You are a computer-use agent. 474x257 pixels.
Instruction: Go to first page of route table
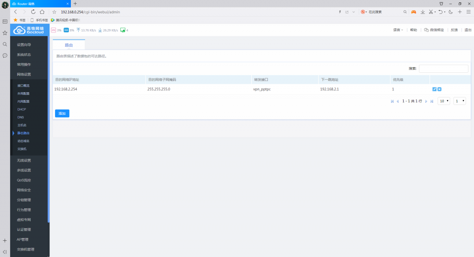point(393,101)
